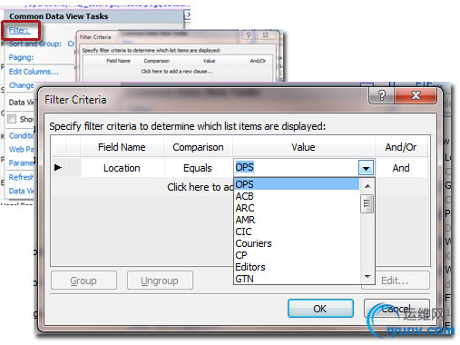
Task: Open the Sort and Group link
Action: click(35, 44)
